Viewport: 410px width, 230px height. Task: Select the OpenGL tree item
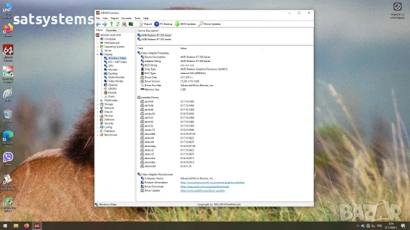pos(113,85)
